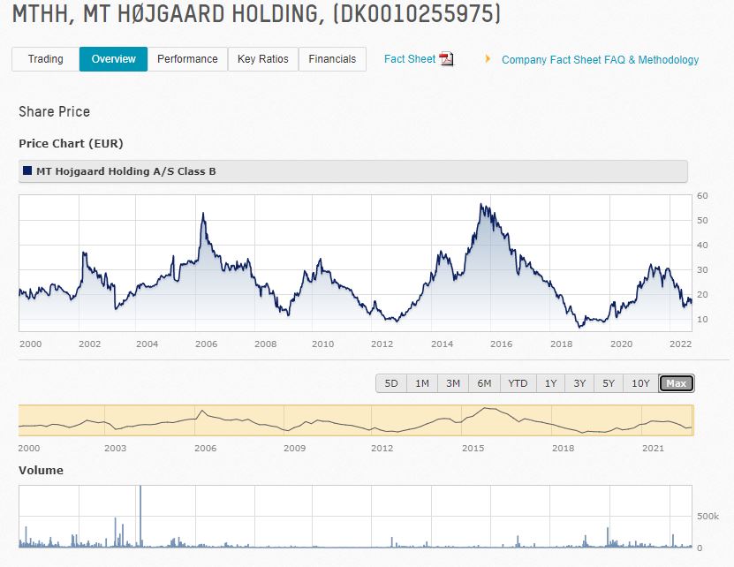The height and width of the screenshot is (567, 734).
Task: Open the Fact Sheet link
Action: pyautogui.click(x=409, y=59)
